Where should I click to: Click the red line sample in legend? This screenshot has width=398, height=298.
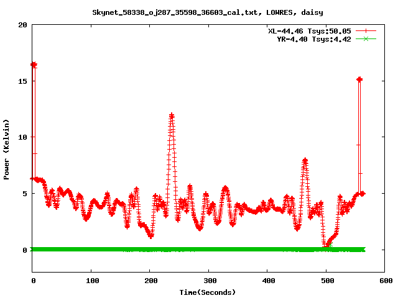coord(366,31)
